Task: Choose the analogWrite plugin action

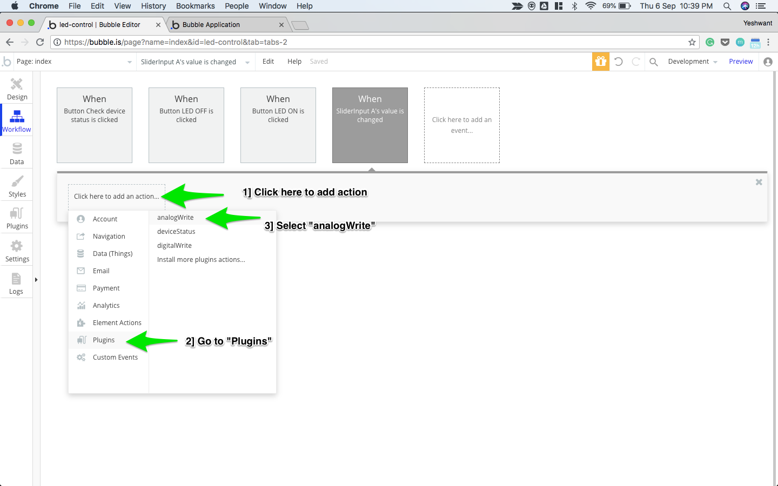Action: point(175,218)
